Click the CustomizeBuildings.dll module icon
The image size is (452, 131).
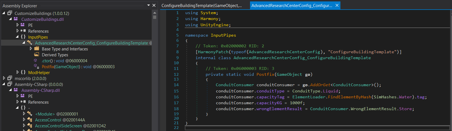pos(16,19)
